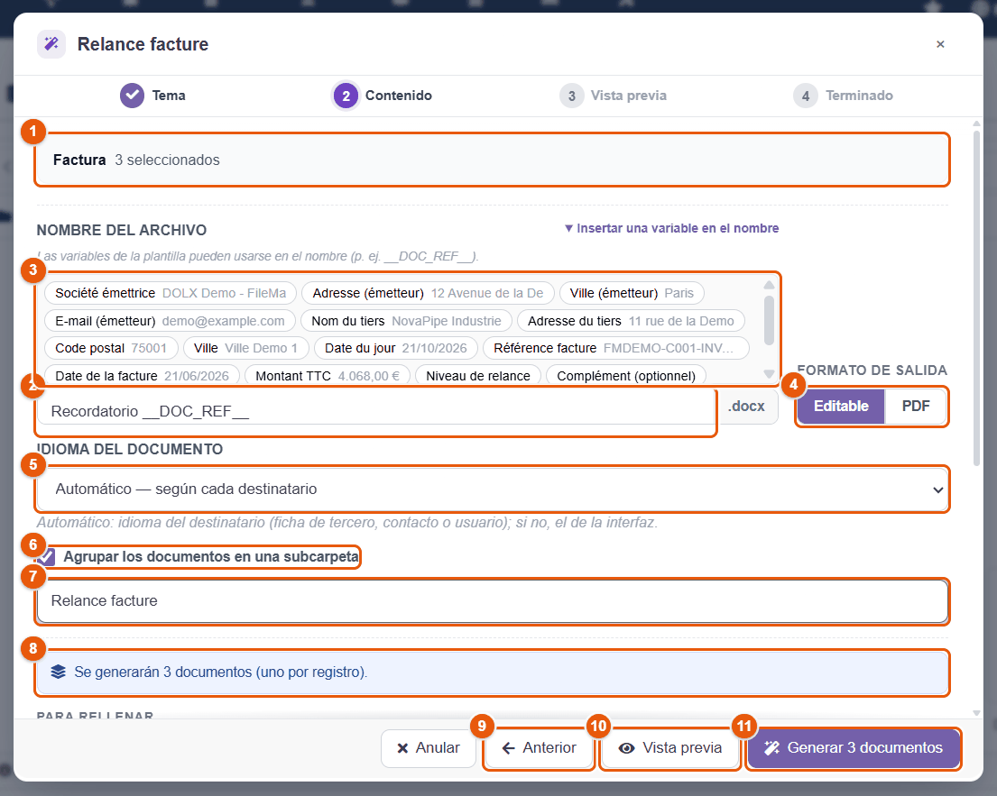Collapse Insertar una variable en el nombre
The width and height of the screenshot is (997, 796).
(x=671, y=228)
